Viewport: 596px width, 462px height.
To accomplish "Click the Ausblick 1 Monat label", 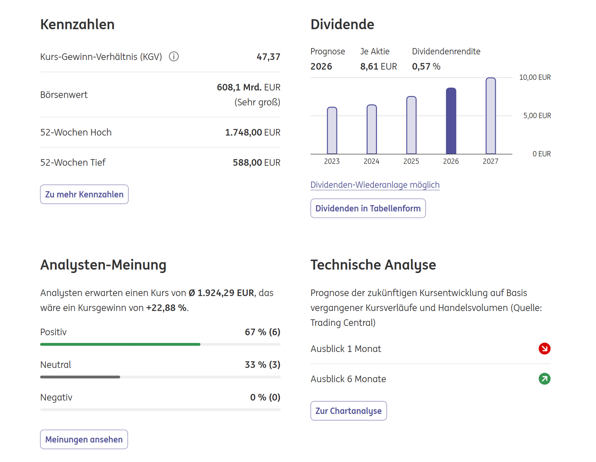I will pos(346,349).
